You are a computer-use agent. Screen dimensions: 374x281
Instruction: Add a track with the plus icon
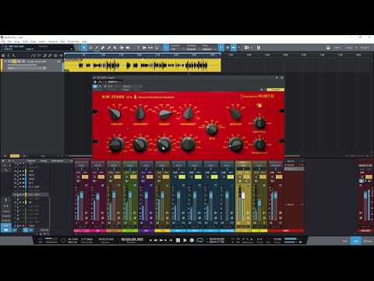tap(61, 55)
